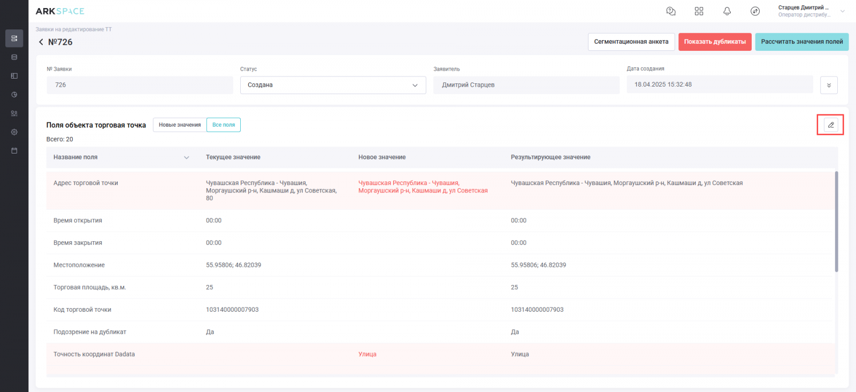This screenshot has height=392, width=856.
Task: Open the notifications bell
Action: click(727, 11)
